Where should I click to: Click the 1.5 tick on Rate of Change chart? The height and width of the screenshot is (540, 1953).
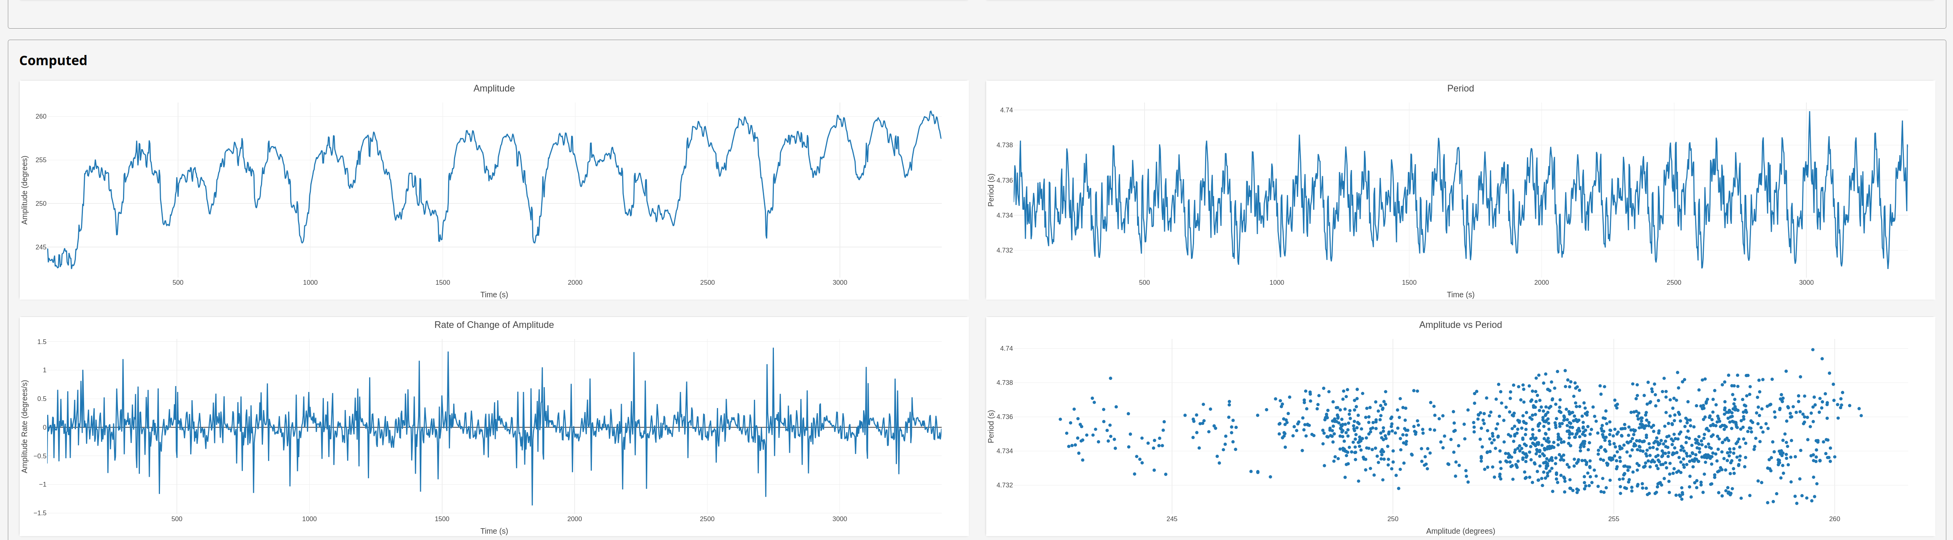point(42,342)
